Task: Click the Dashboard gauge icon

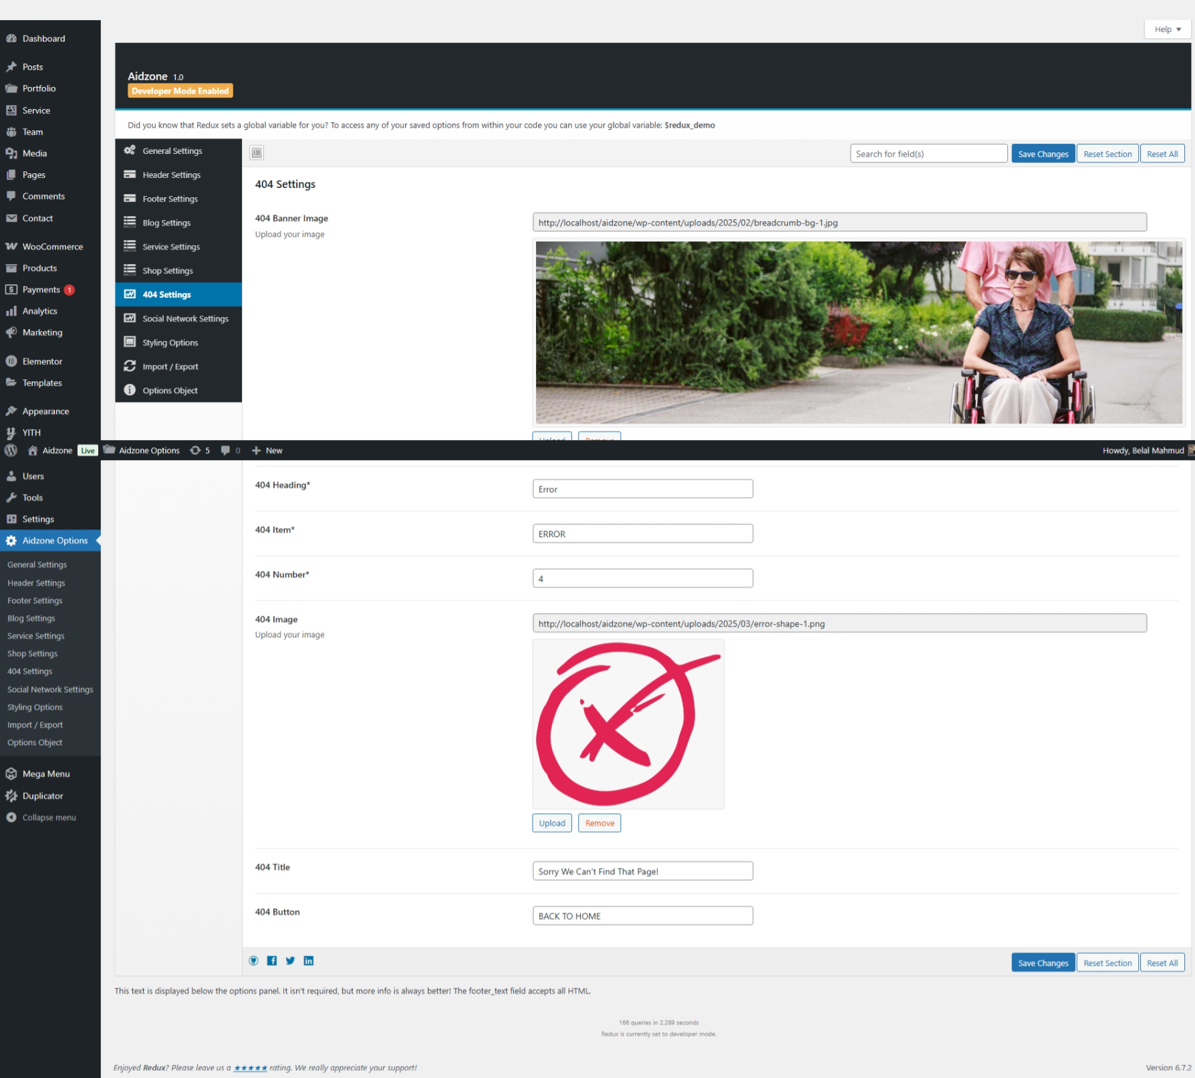Action: pos(11,39)
